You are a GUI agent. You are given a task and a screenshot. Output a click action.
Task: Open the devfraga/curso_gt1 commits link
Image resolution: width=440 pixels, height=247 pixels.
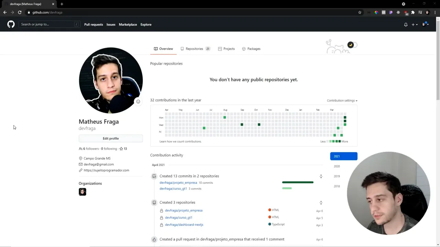pyautogui.click(x=173, y=188)
